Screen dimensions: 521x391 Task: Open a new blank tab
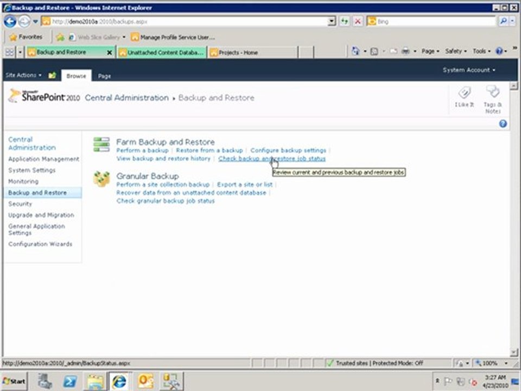306,53
